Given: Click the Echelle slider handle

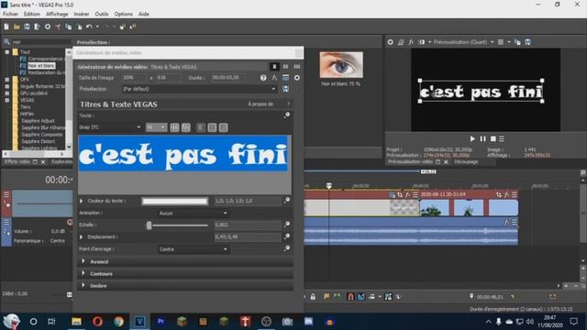Looking at the screenshot, I should 149,225.
